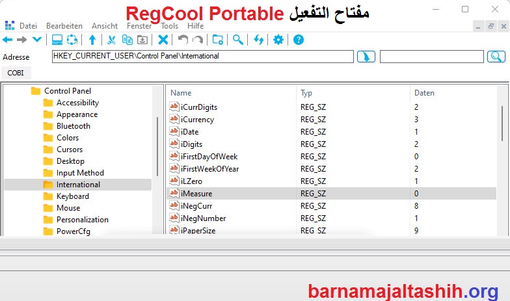Select the Personalization key

click(x=82, y=220)
